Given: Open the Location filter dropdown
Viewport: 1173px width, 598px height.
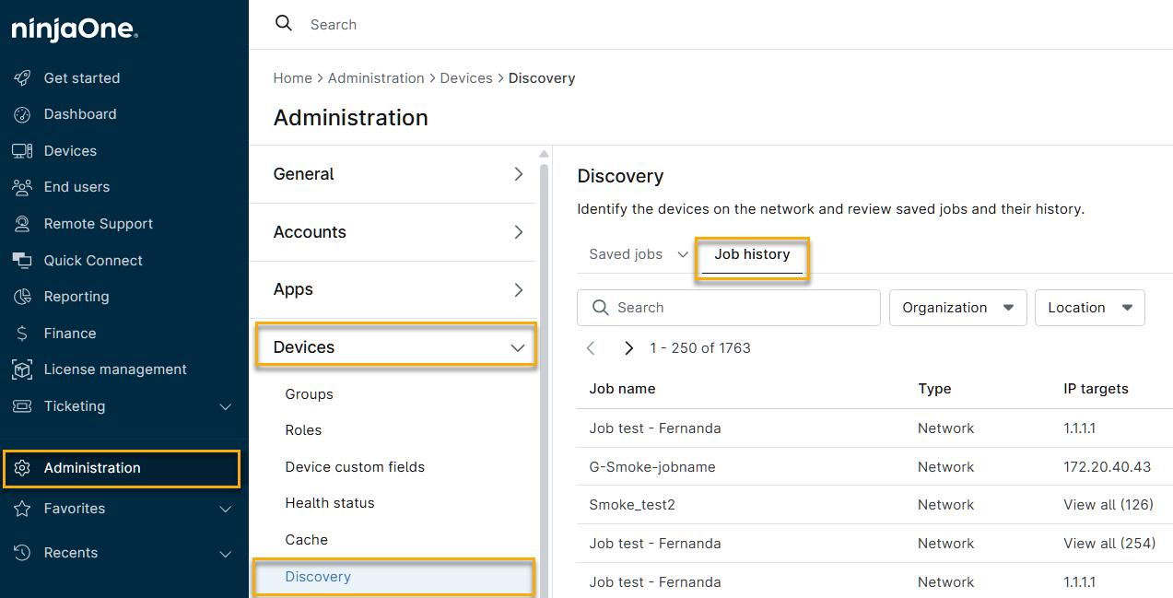Looking at the screenshot, I should click(1090, 308).
